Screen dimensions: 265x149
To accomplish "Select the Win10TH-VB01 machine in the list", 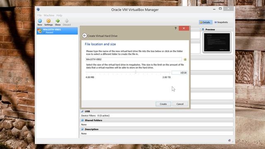I will 57,31.
